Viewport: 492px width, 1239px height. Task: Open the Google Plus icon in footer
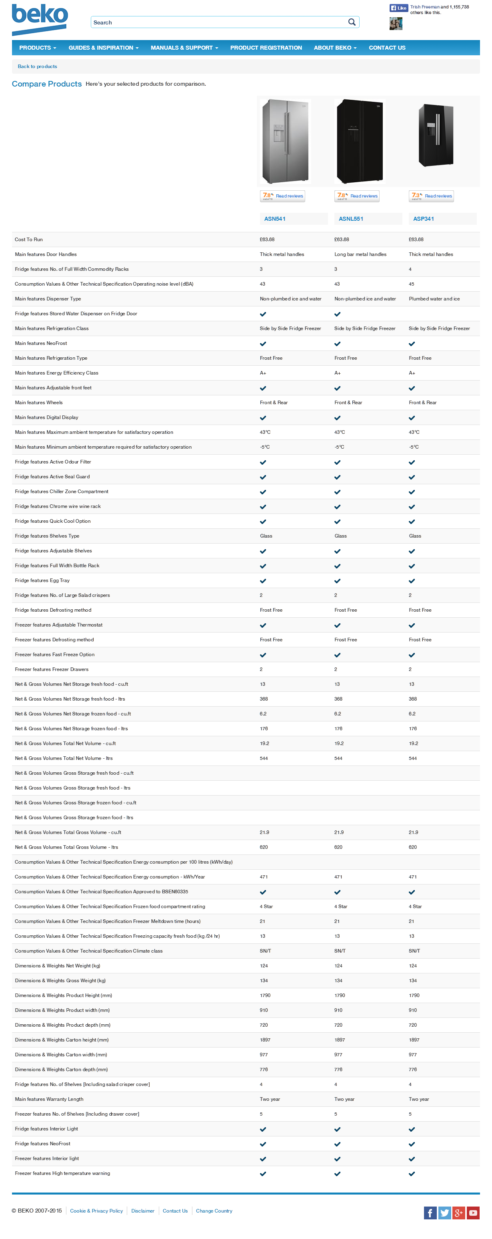pos(459,1213)
